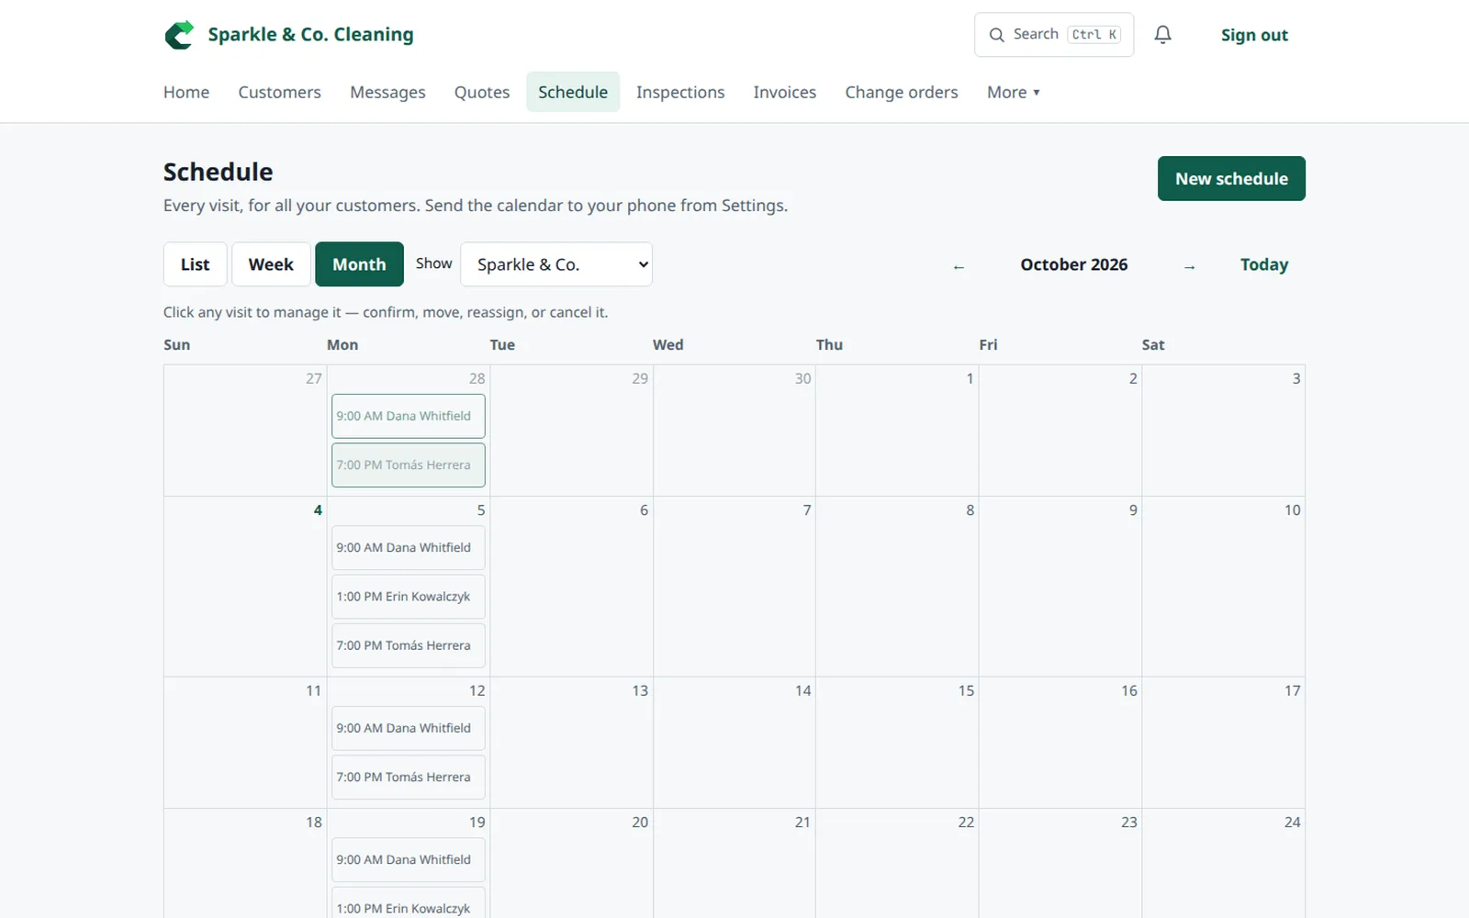Go to previous month arrow

coord(959,265)
